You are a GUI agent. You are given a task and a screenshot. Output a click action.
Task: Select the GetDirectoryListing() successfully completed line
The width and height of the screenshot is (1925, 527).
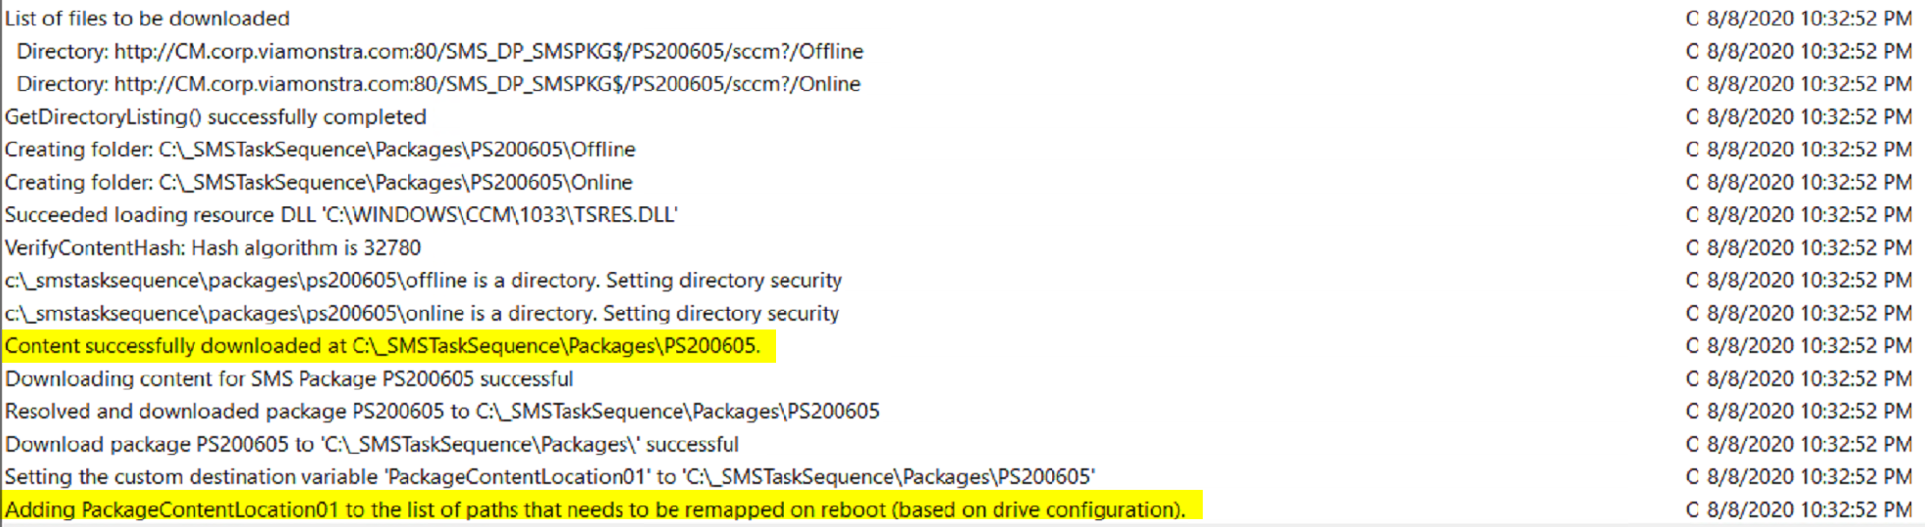[x=215, y=117]
